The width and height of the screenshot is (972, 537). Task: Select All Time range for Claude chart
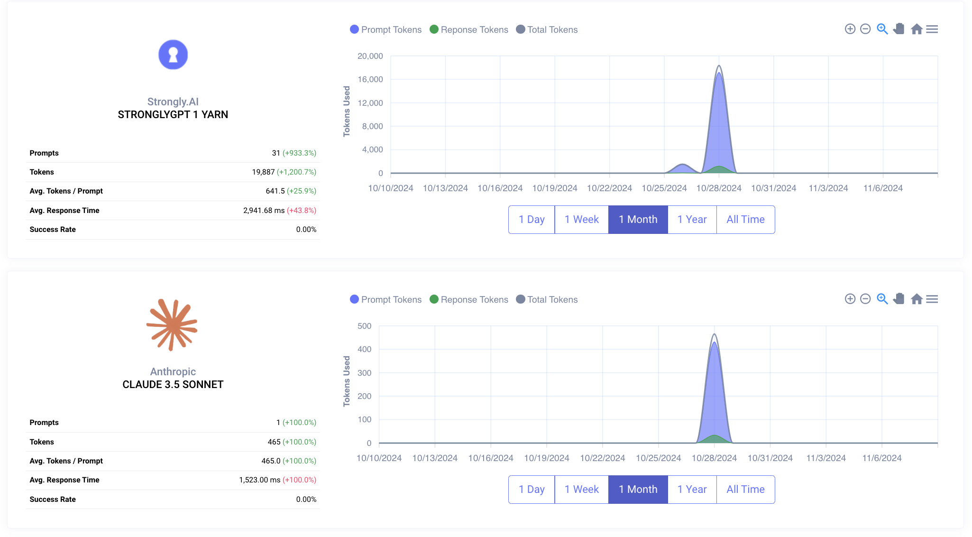click(746, 490)
